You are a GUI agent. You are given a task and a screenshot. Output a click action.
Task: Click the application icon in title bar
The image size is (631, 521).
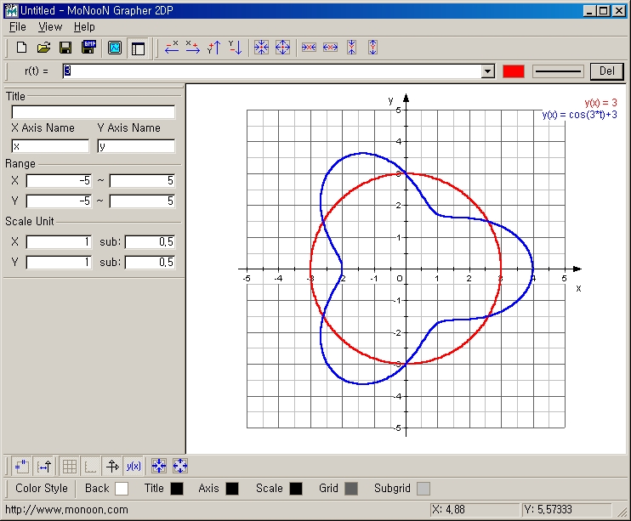coord(11,10)
